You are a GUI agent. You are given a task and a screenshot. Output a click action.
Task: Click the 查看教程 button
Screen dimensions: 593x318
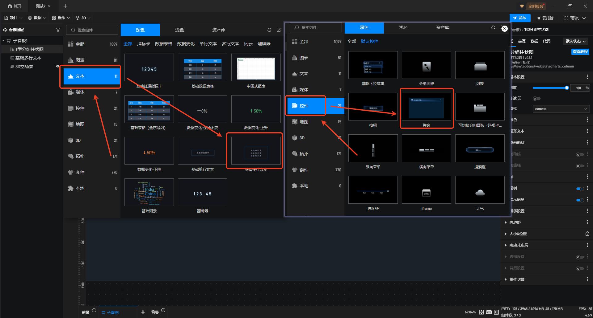[x=580, y=52]
